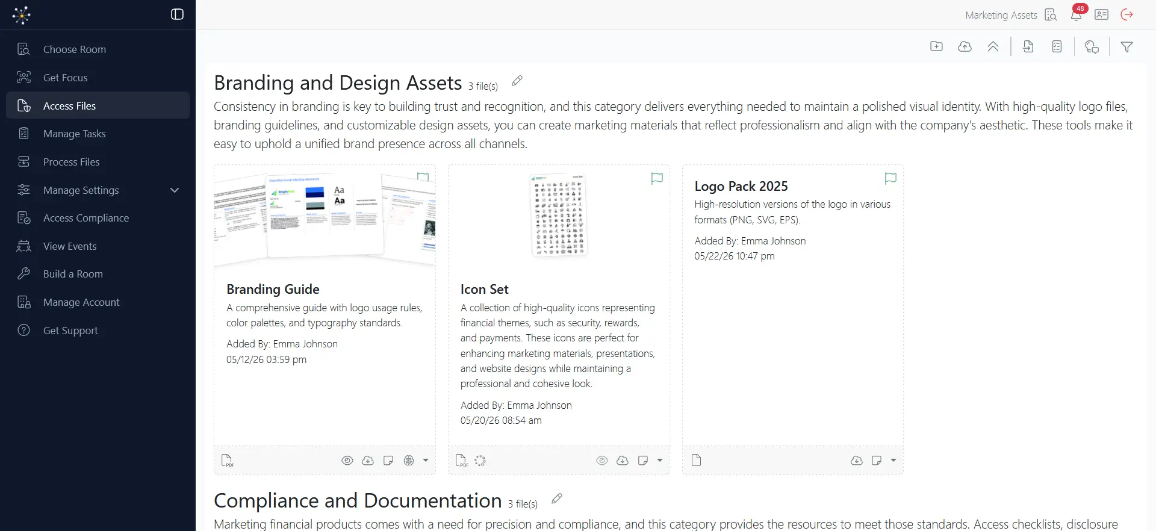This screenshot has width=1156, height=531.
Task: Open the Logo Pack 2025 actions dropdown
Action: [893, 461]
